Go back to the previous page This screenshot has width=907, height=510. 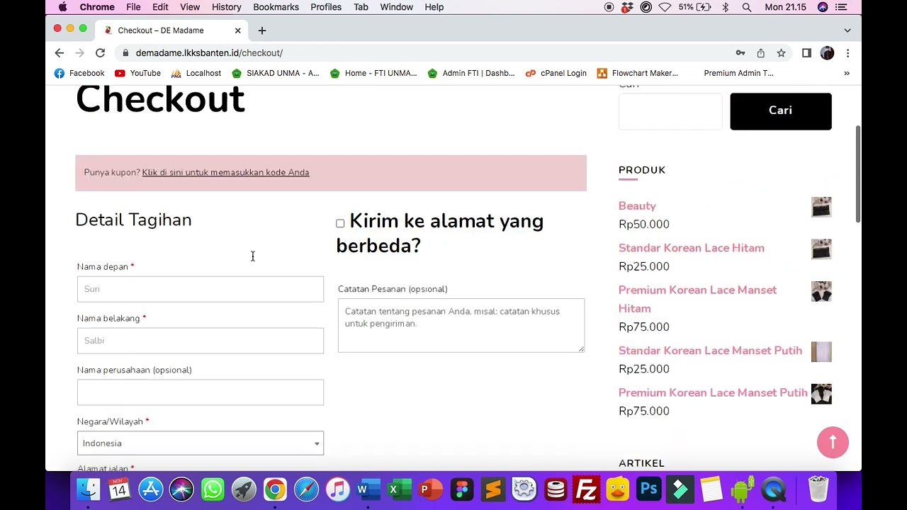[x=60, y=53]
